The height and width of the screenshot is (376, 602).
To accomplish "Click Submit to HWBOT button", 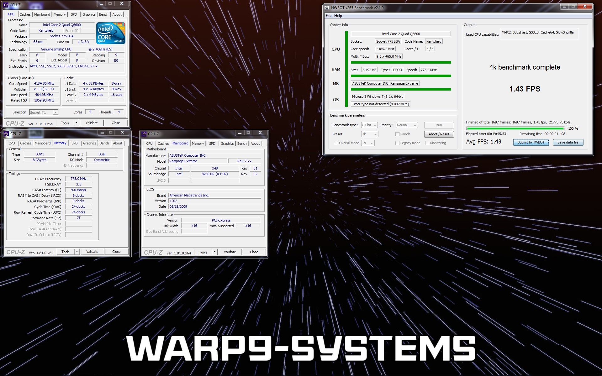I will pos(531,143).
